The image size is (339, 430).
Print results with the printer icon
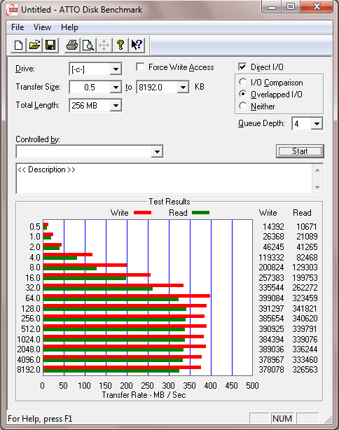pos(72,45)
